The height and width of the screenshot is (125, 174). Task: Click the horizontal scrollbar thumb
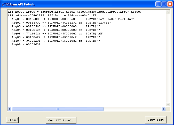click(x=58, y=109)
